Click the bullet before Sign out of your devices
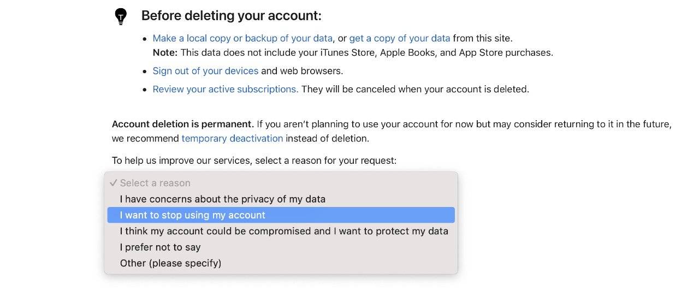 click(145, 72)
